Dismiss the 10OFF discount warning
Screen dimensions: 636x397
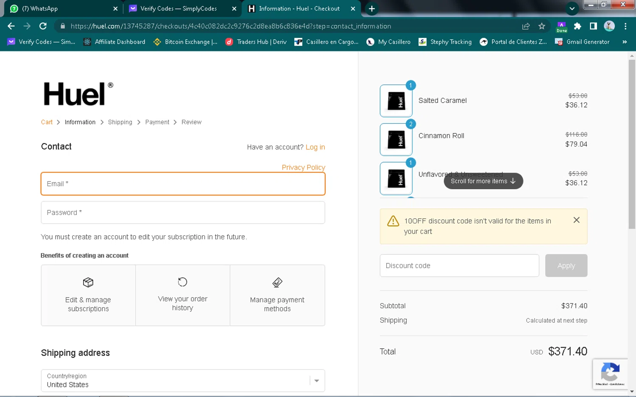(576, 220)
